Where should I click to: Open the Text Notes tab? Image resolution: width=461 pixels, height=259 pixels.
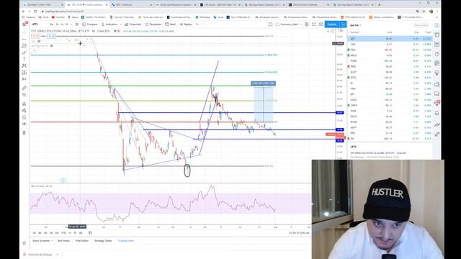63,240
